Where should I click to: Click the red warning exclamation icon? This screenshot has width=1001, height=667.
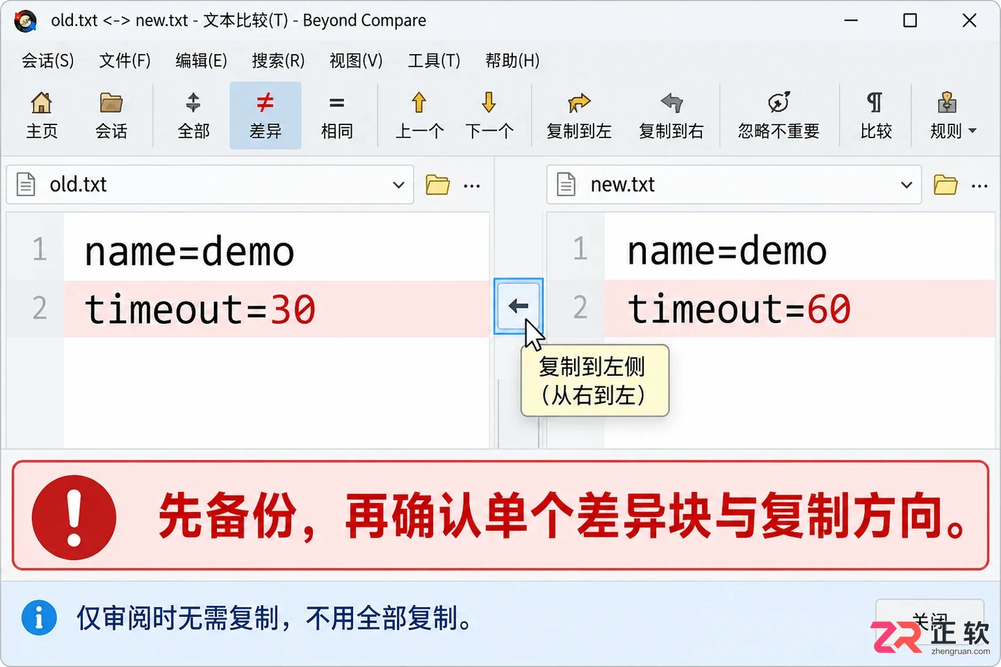(x=74, y=518)
